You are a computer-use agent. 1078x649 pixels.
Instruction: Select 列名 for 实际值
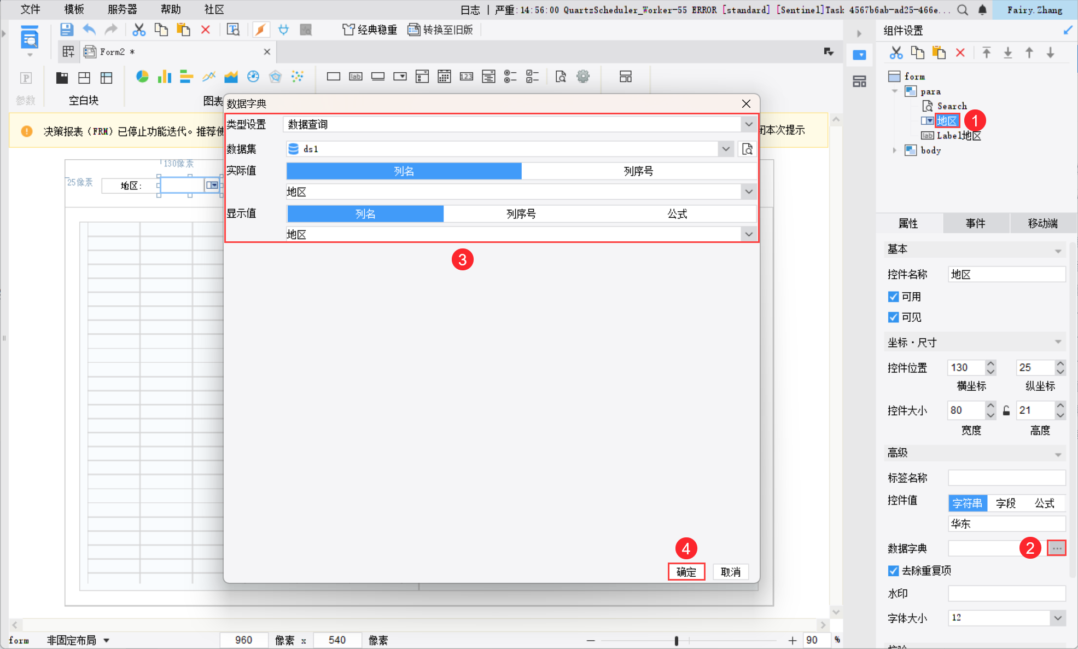[x=404, y=171]
